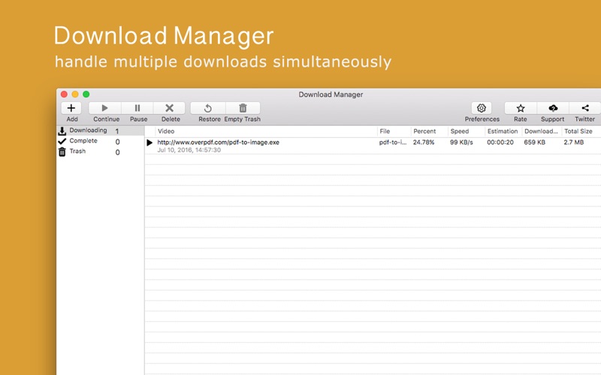Click the '24.78%' percent value
The height and width of the screenshot is (375, 601).
coord(424,142)
